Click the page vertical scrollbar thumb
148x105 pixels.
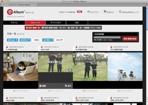(147, 19)
